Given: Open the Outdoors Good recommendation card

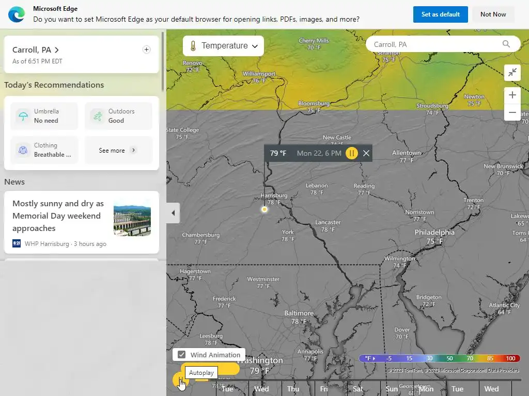Looking at the screenshot, I should pos(118,116).
